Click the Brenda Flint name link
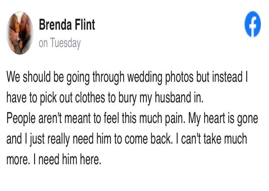 [x=67, y=25]
